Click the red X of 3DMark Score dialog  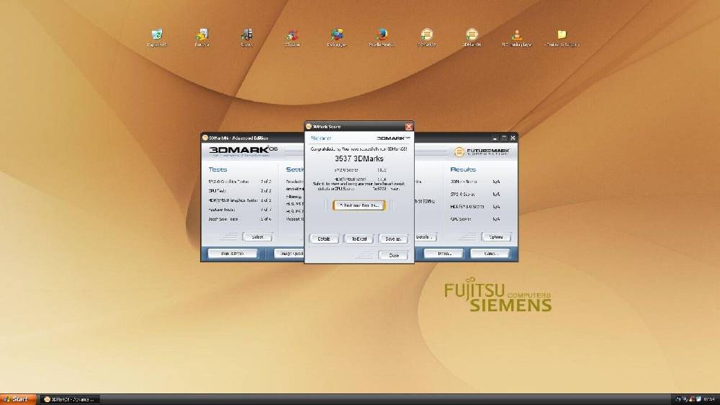(409, 126)
